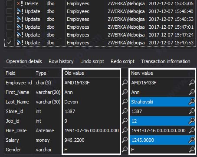The height and width of the screenshot is (157, 197).
Task: Click the magnifier for new First_Name value
Action: tap(192, 92)
